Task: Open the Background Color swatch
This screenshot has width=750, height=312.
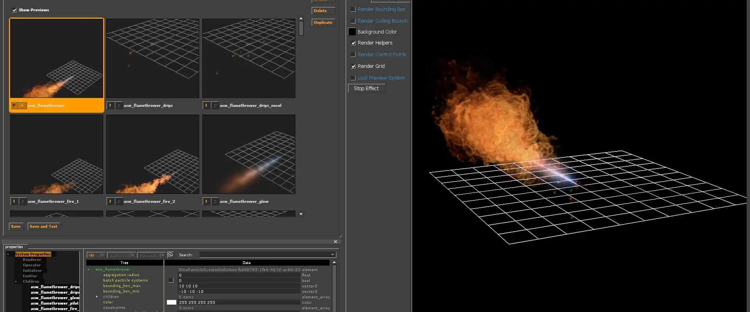Action: 352,32
